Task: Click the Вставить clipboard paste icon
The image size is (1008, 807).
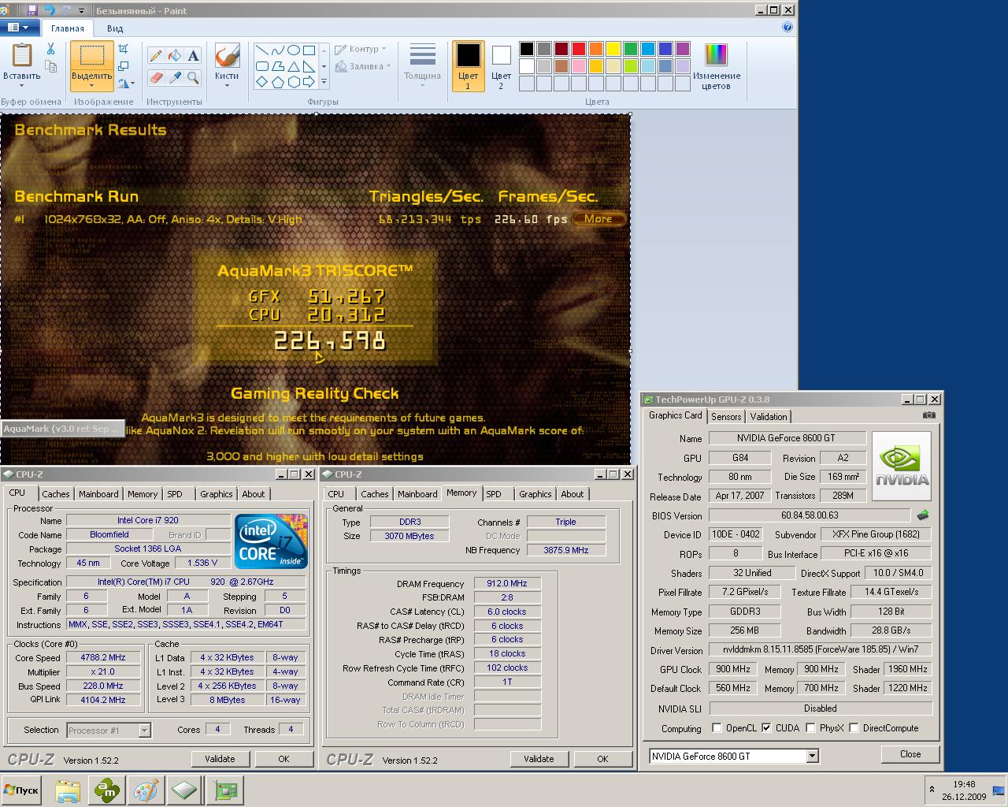Action: pyautogui.click(x=21, y=55)
